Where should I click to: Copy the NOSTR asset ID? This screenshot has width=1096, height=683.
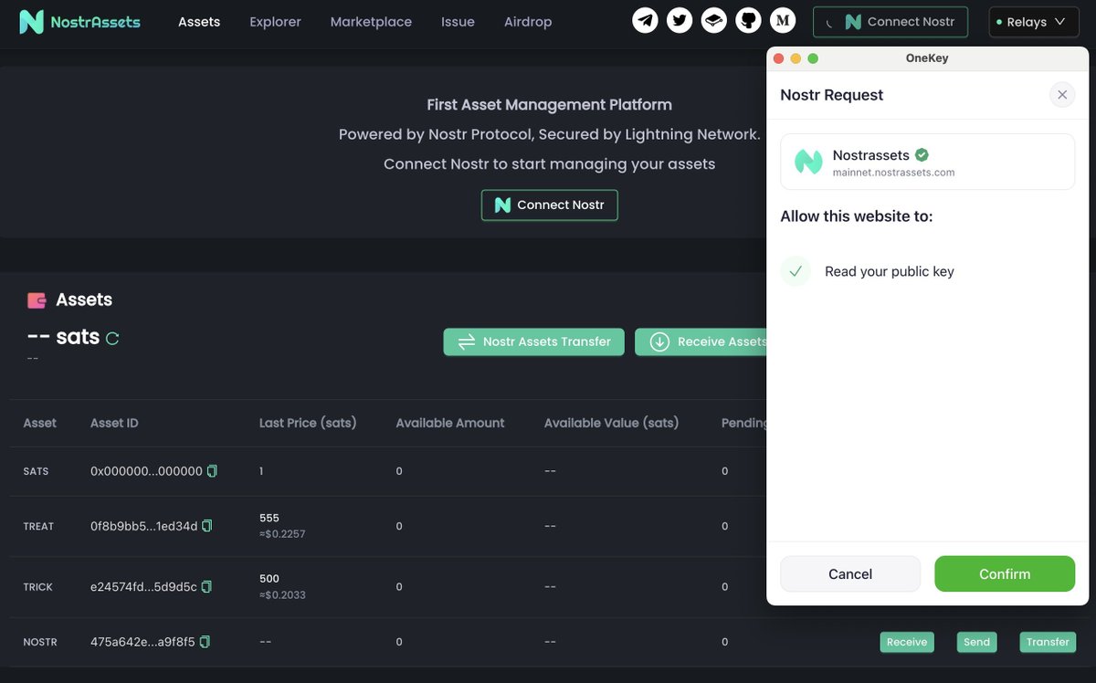tap(205, 642)
